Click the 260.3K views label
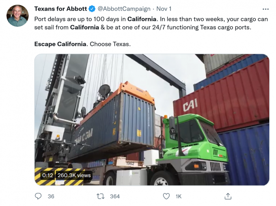 pyautogui.click(x=74, y=175)
